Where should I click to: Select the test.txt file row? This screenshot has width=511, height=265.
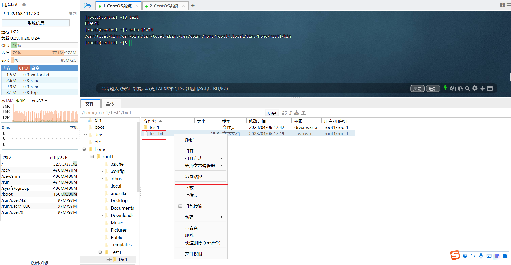coord(249,134)
